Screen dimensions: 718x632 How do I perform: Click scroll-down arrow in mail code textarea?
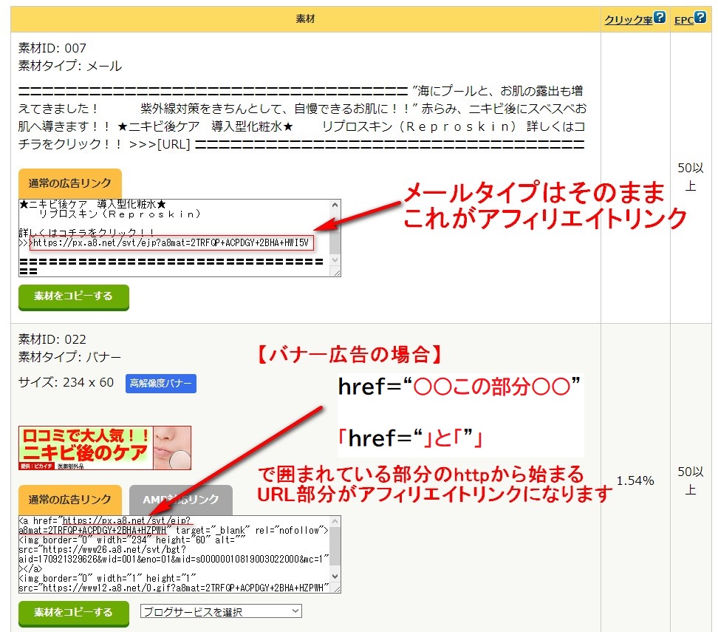(x=335, y=261)
